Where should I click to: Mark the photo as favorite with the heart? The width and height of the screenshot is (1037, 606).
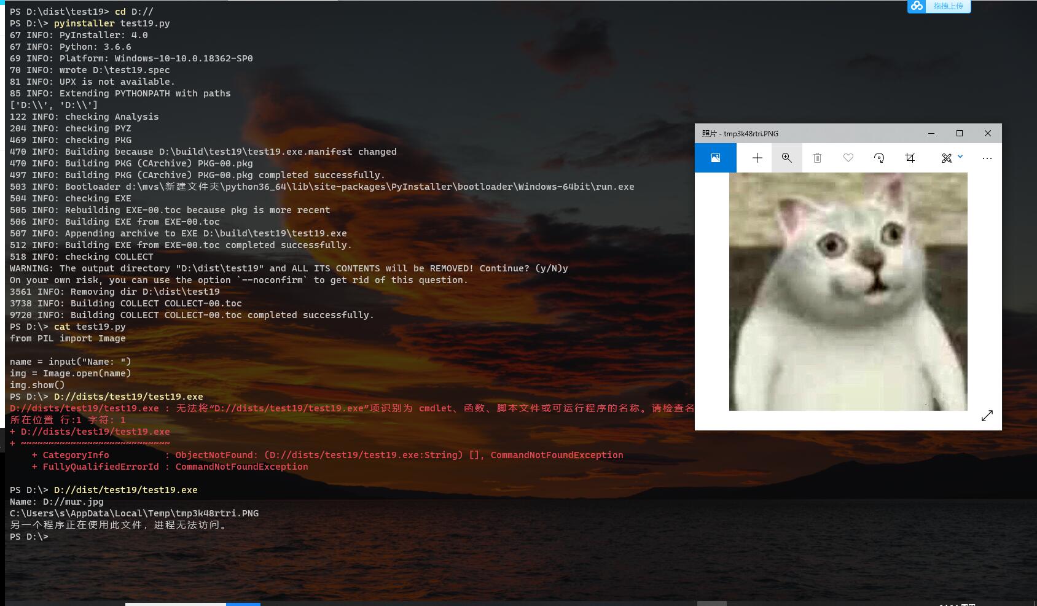pos(848,158)
